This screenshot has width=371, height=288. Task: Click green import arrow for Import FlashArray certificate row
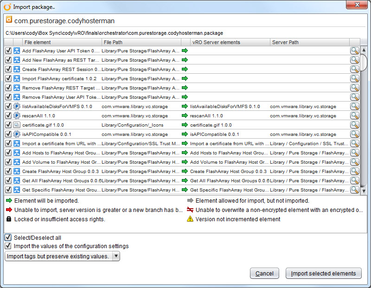point(185,78)
